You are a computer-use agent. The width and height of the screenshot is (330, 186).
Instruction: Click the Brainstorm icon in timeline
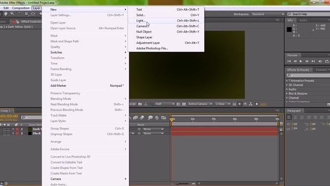pos(150,118)
